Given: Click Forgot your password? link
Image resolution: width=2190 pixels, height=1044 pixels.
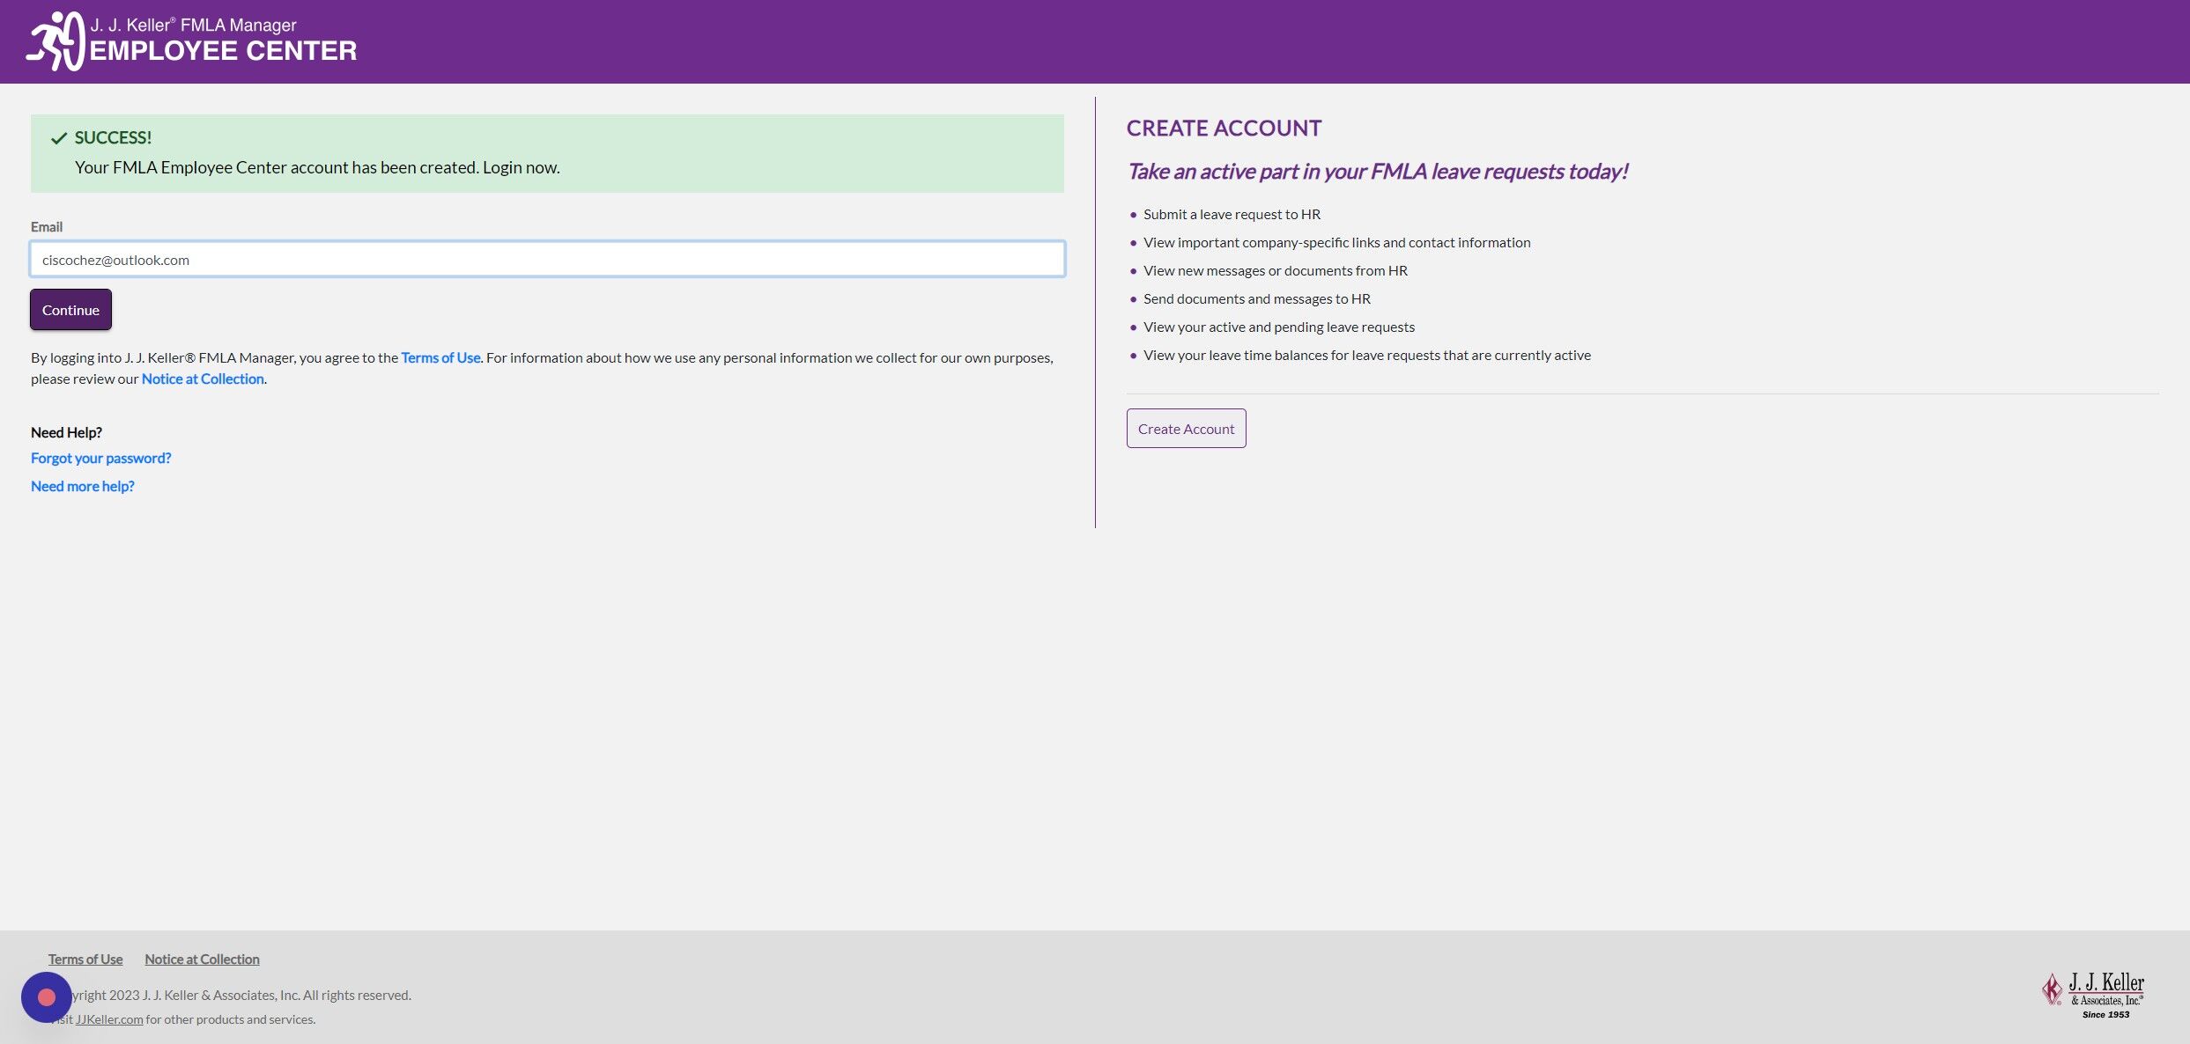Looking at the screenshot, I should 100,458.
